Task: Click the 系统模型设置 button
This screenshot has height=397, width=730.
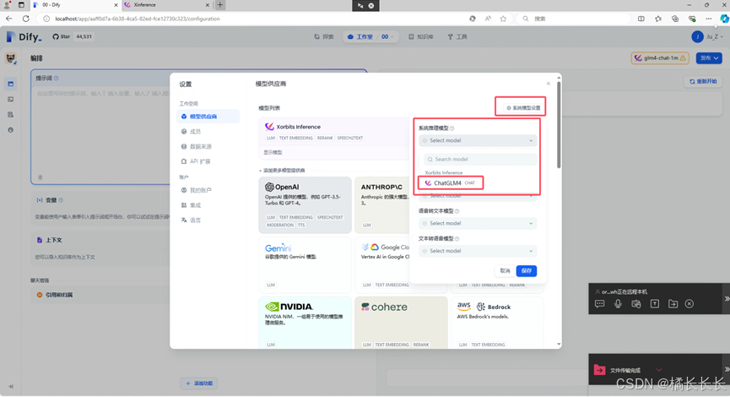Action: (x=523, y=107)
